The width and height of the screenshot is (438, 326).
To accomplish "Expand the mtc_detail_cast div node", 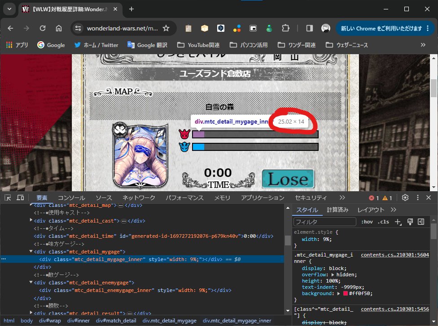I will click(x=31, y=220).
